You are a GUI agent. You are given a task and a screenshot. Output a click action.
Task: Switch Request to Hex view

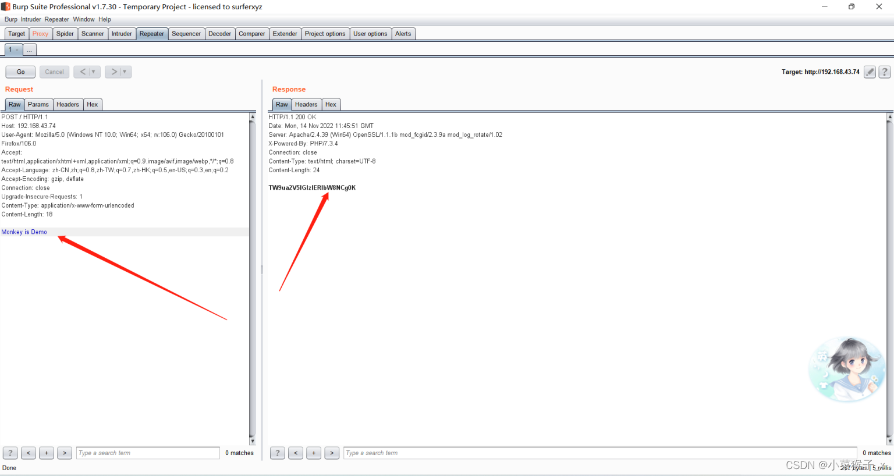(x=93, y=104)
